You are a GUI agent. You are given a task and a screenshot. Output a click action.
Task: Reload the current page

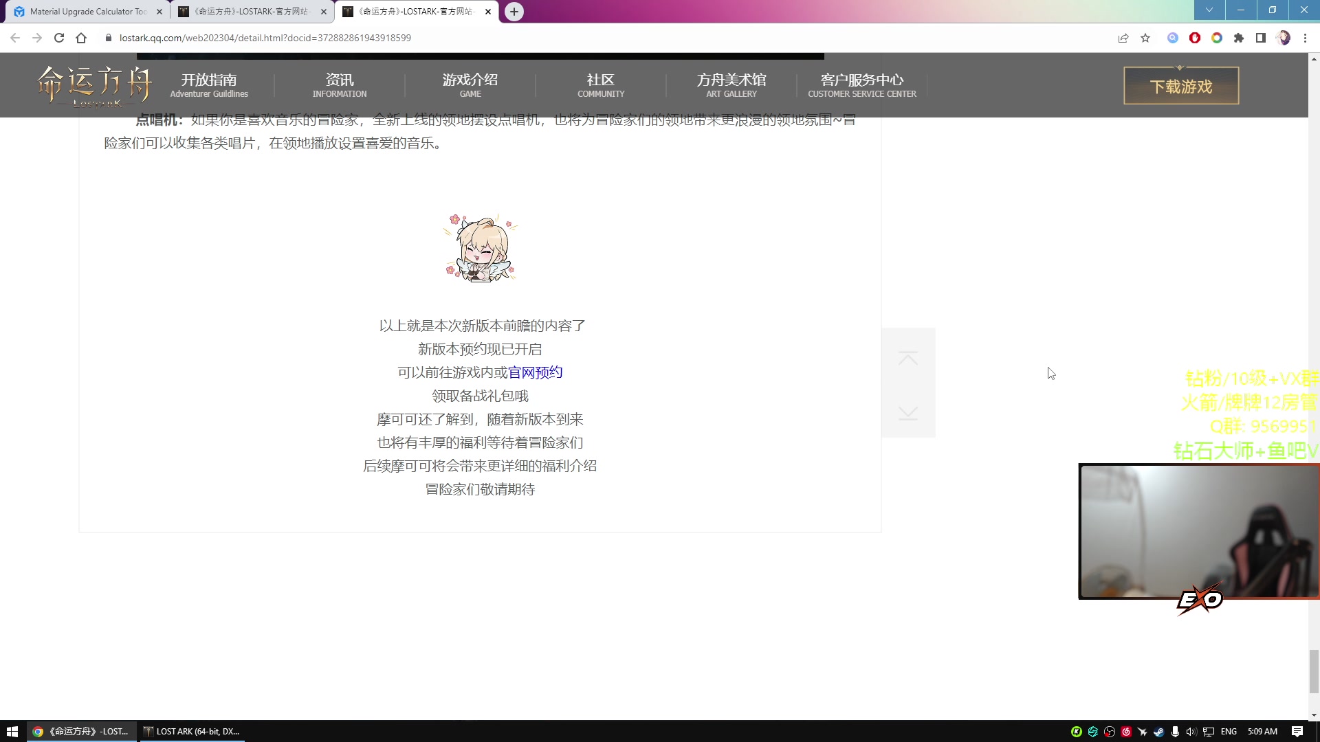(59, 38)
